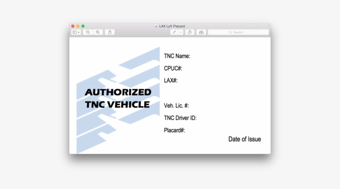Minimize window using the yellow button
Screen dimensions: 340x189
pos(78,26)
